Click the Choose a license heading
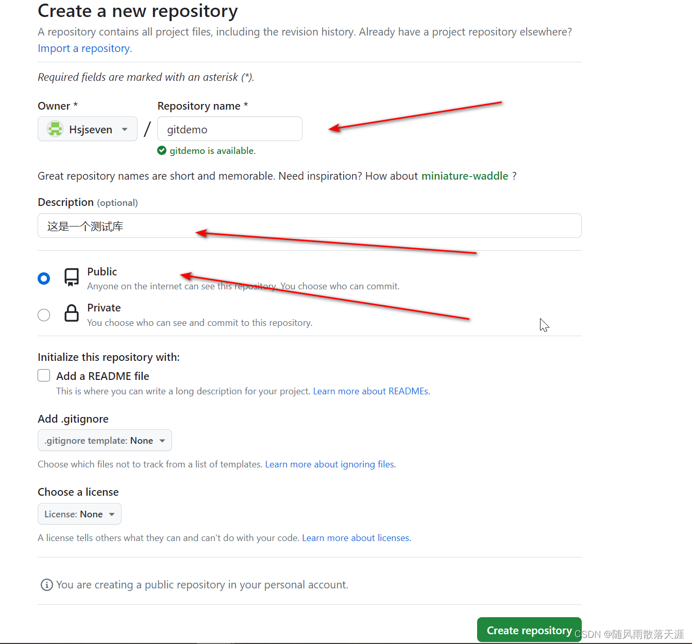The image size is (692, 644). (x=78, y=492)
